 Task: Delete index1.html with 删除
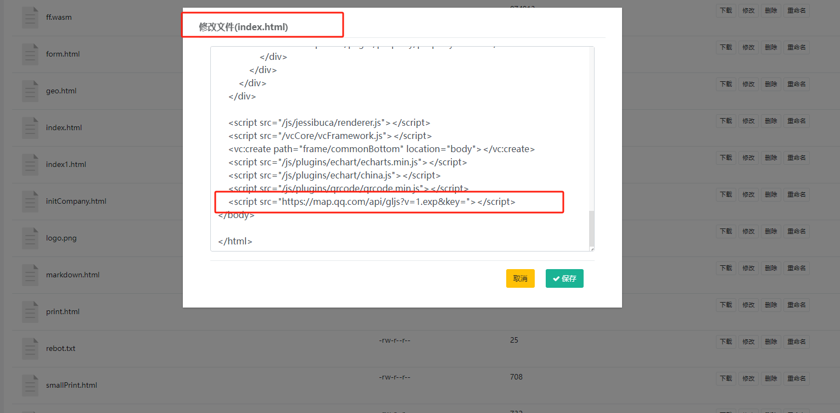pos(771,158)
